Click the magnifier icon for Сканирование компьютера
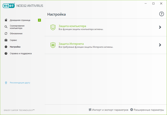The image size is (167, 115). click(6, 27)
